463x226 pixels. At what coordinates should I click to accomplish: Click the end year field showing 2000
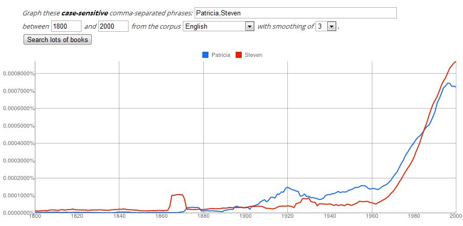pos(113,26)
